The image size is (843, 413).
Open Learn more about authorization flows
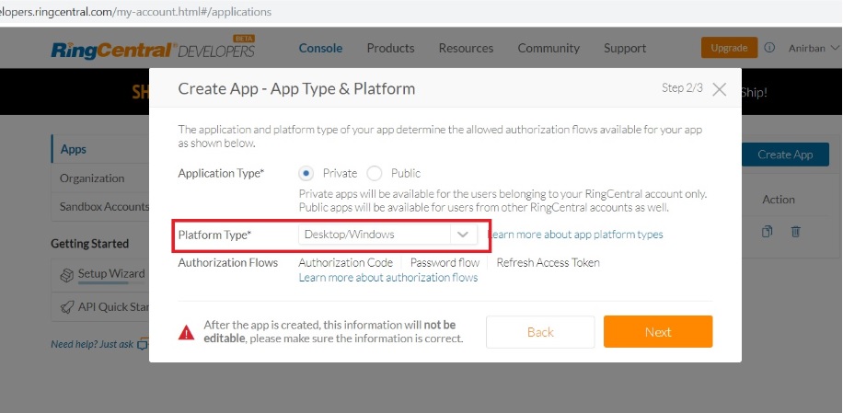388,278
